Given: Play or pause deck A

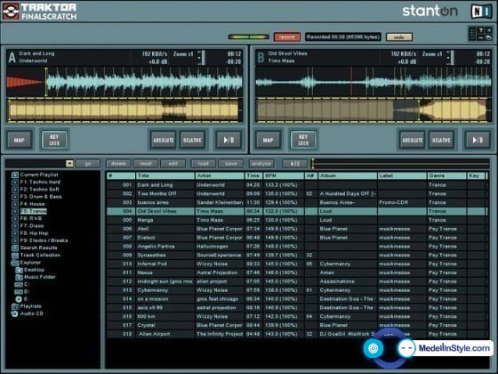Looking at the screenshot, I should (229, 140).
